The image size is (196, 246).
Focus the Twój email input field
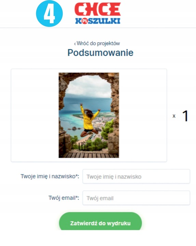point(136,198)
